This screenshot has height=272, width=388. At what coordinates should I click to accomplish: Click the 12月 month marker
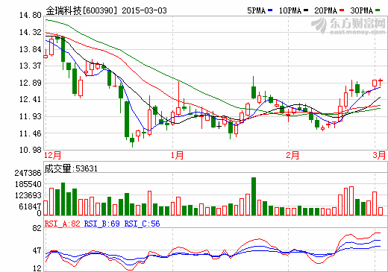pos(52,156)
